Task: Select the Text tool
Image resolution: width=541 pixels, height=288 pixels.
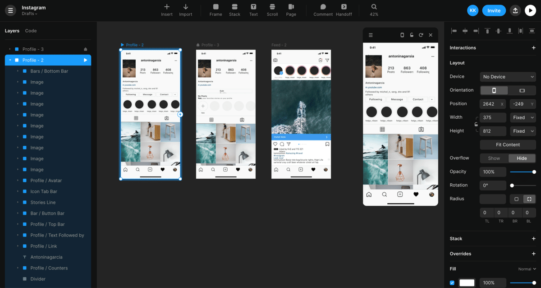Action: coord(253,10)
